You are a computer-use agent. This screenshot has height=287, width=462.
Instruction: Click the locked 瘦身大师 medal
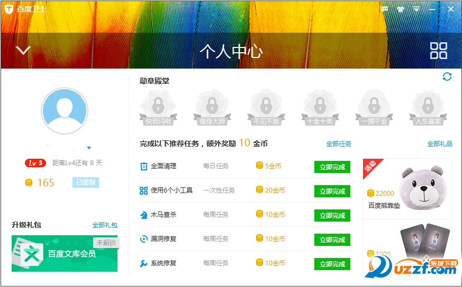pyautogui.click(x=212, y=108)
